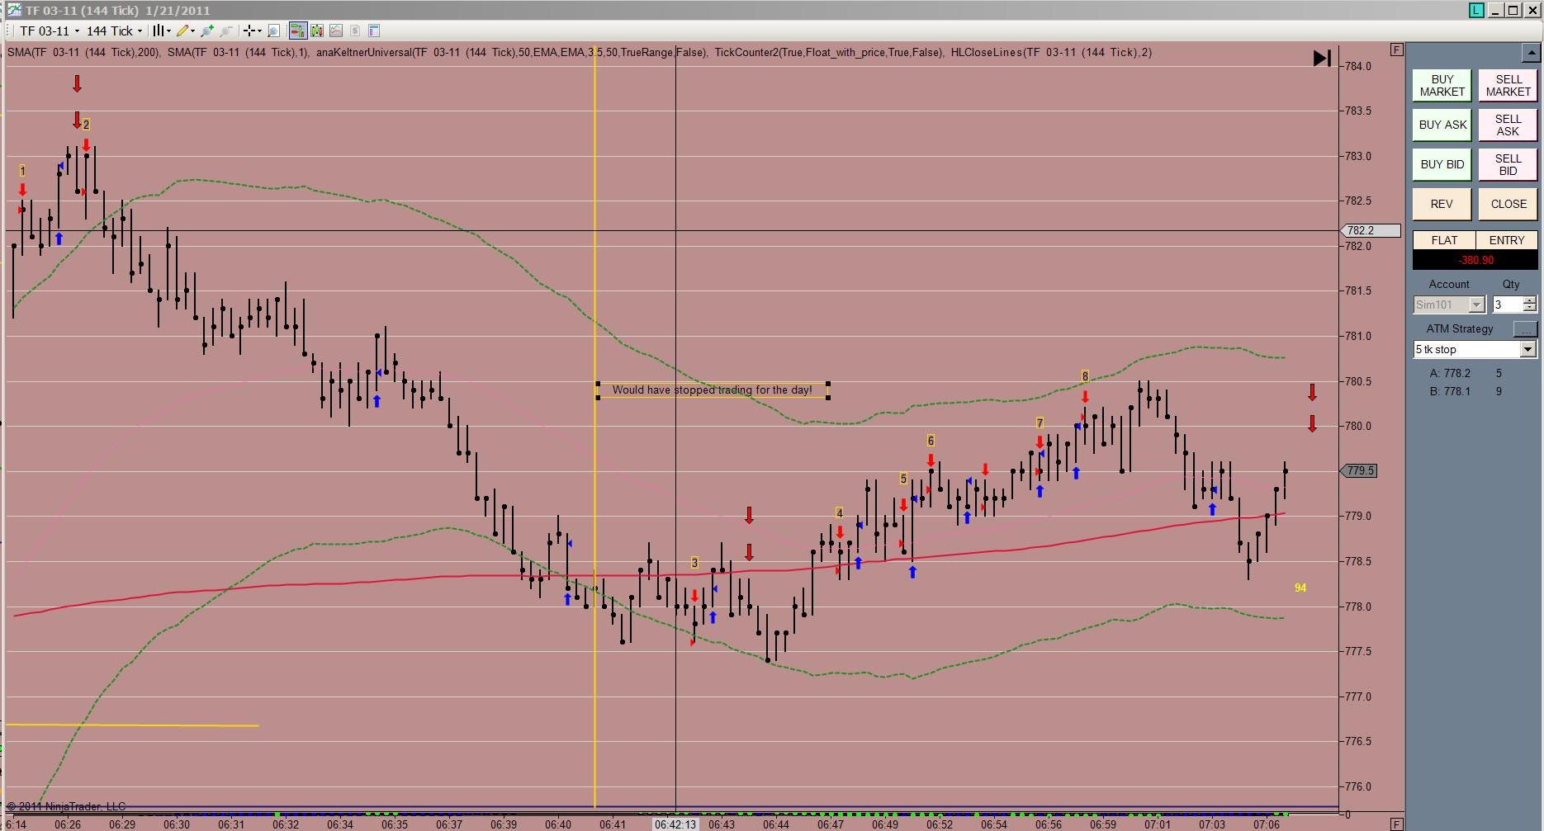
Task: Click the F marker beside the time axis
Action: click(x=1396, y=824)
